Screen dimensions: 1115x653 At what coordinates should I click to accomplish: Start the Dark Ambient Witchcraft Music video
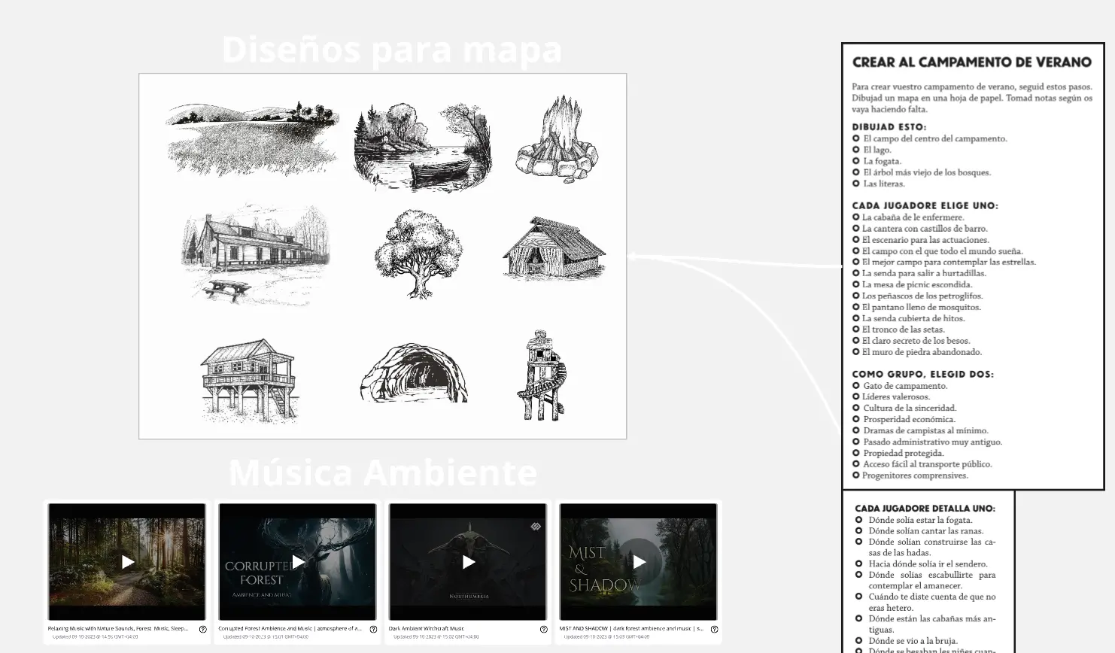coord(468,562)
